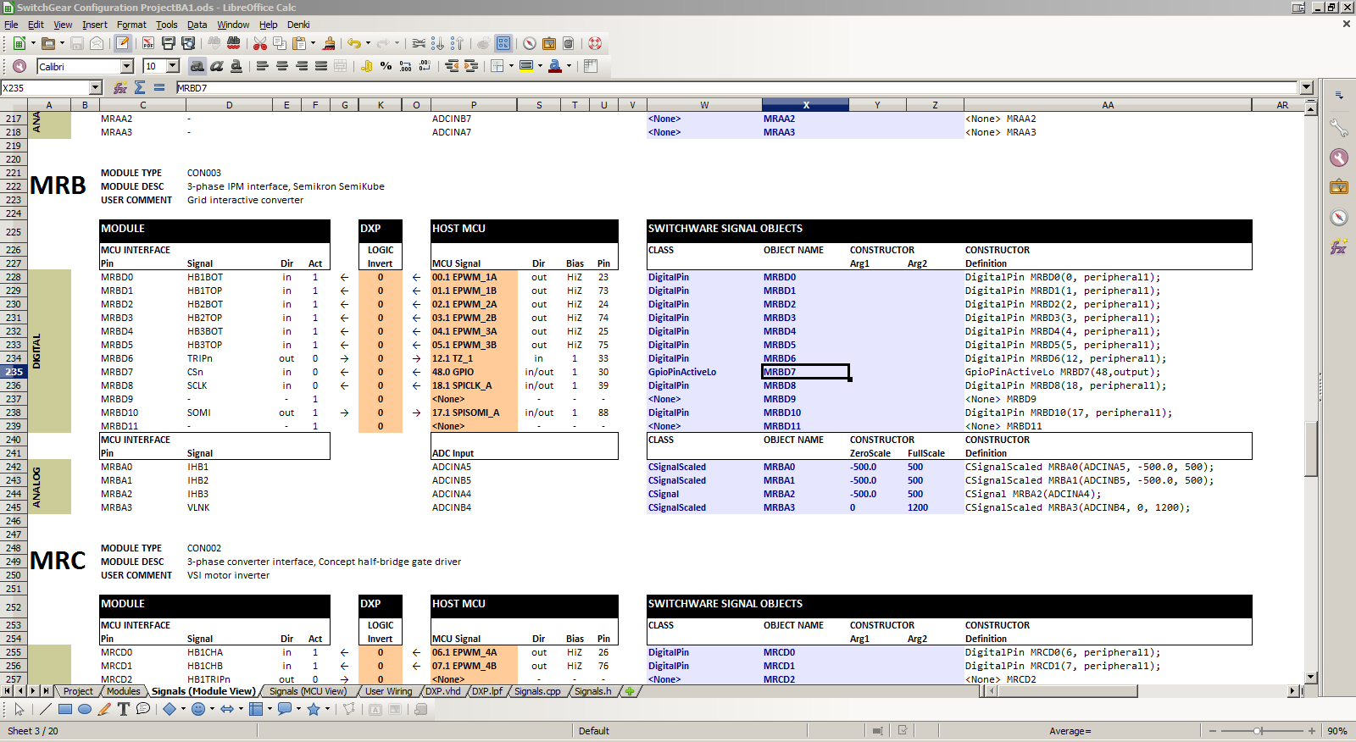Image resolution: width=1356 pixels, height=742 pixels.
Task: Switch to the Signals (MCU View) sheet tab
Action: pyautogui.click(x=308, y=691)
